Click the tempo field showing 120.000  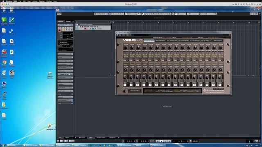pyautogui.click(x=195, y=141)
